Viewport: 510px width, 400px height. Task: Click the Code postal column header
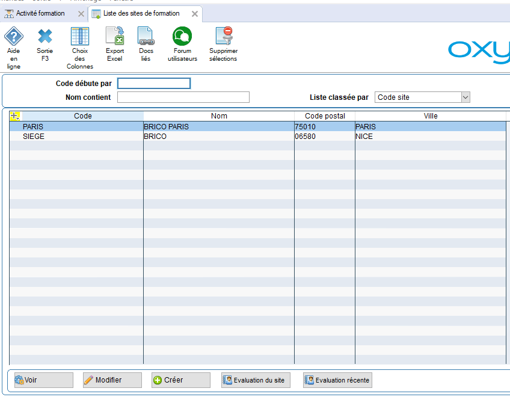point(325,116)
